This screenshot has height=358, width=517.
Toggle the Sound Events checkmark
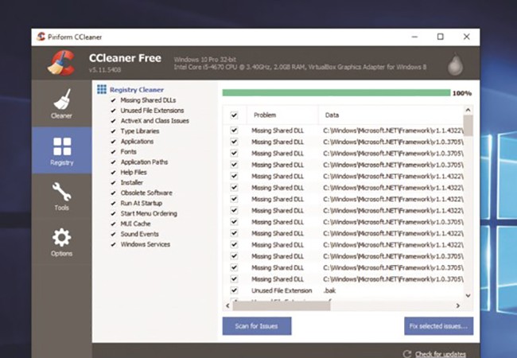[x=114, y=234]
